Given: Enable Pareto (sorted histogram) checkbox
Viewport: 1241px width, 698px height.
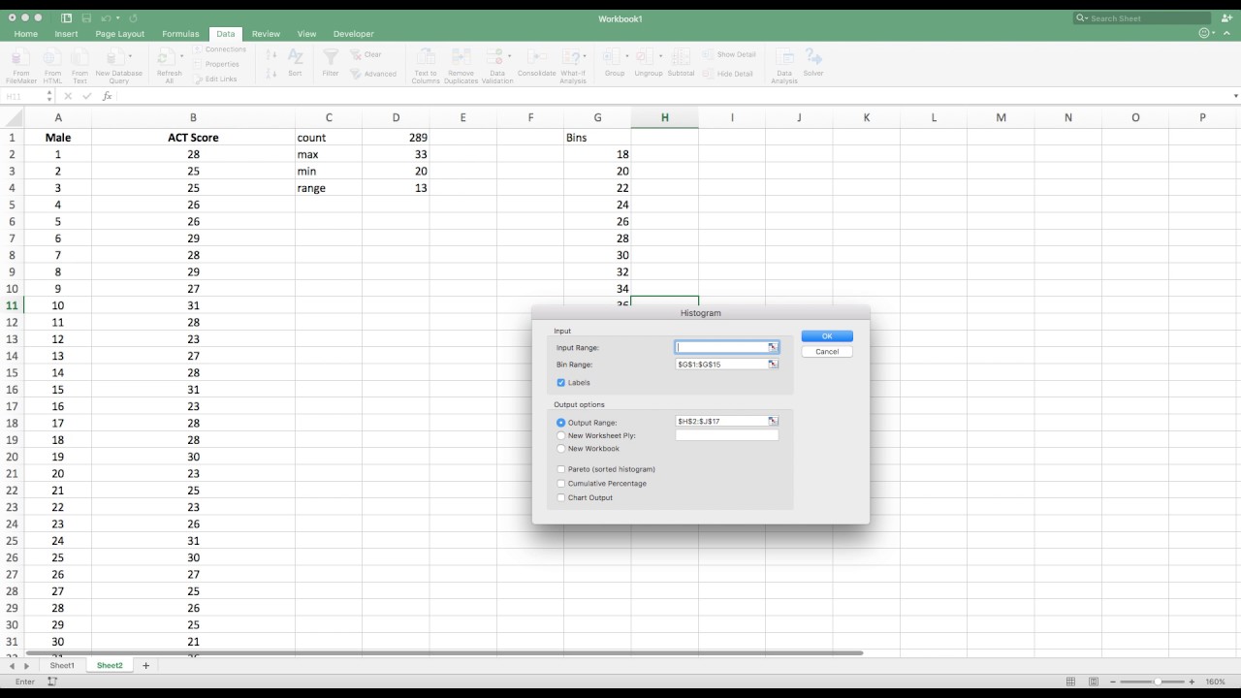Looking at the screenshot, I should 560,469.
